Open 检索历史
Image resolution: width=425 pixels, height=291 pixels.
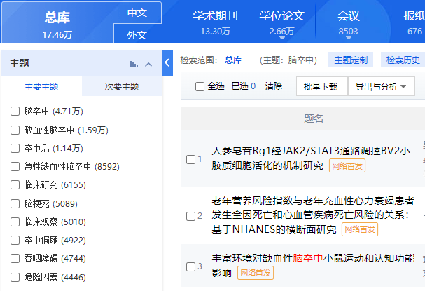coord(403,60)
